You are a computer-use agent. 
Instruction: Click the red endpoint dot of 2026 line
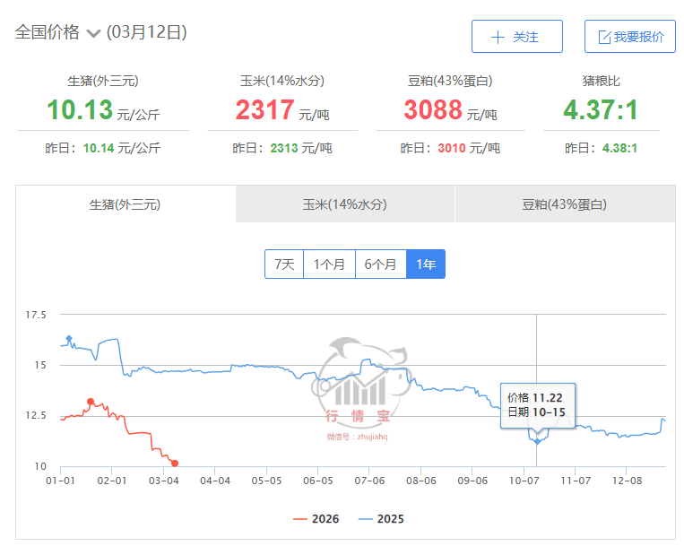click(x=175, y=464)
